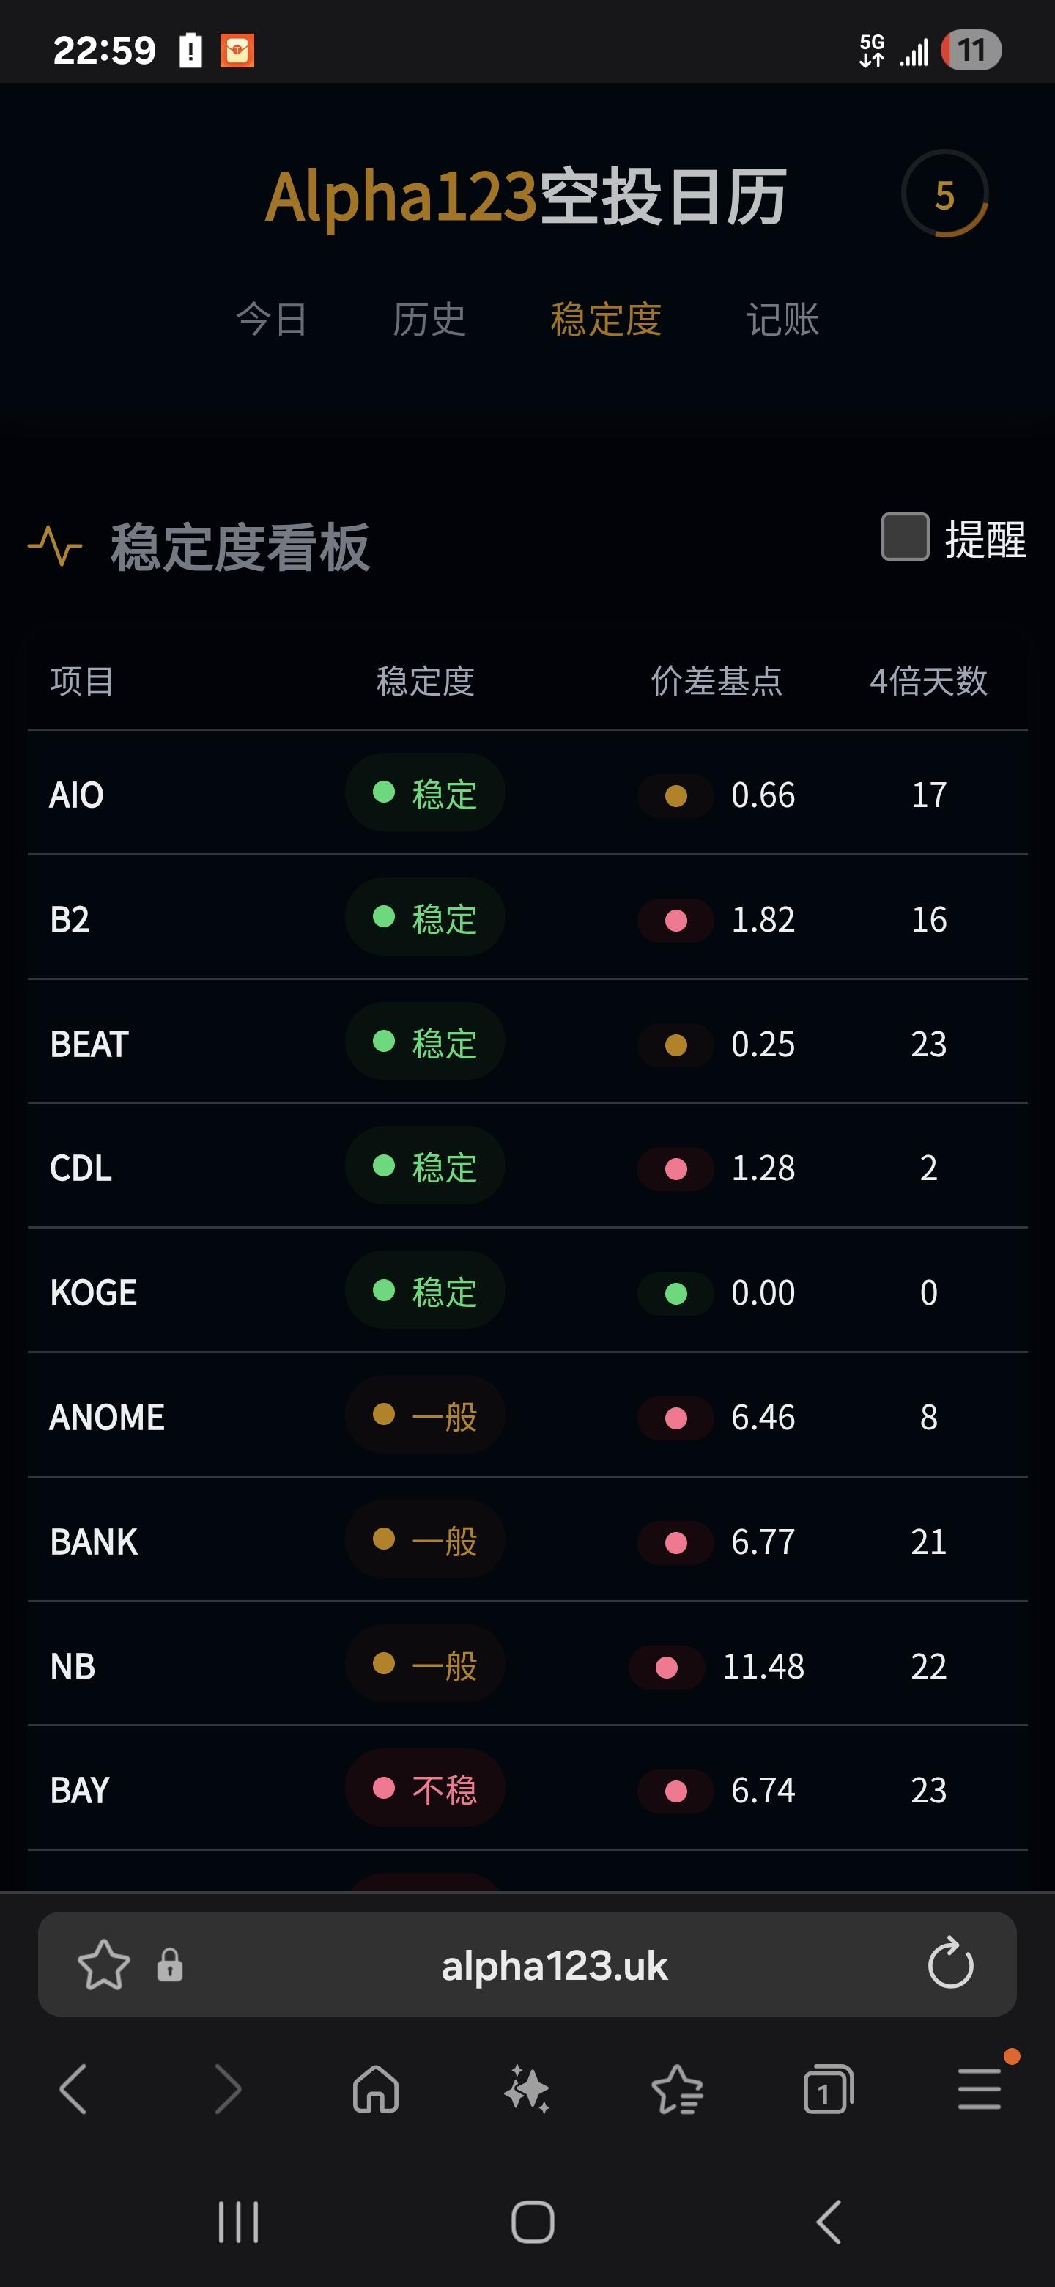The width and height of the screenshot is (1055, 2287).
Task: Switch to the 今日 tab
Action: [272, 320]
